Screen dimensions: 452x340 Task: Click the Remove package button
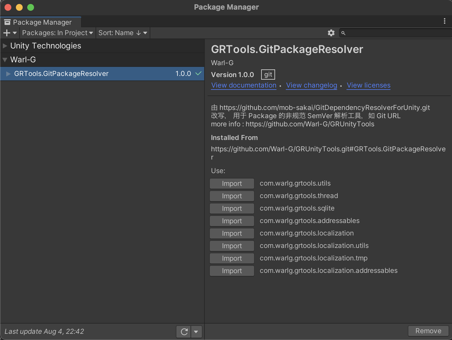coord(428,331)
